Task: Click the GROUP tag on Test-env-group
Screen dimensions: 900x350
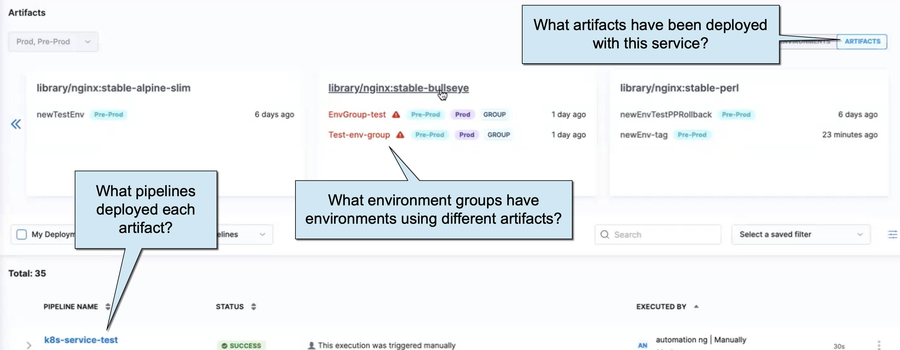Action: pos(498,135)
